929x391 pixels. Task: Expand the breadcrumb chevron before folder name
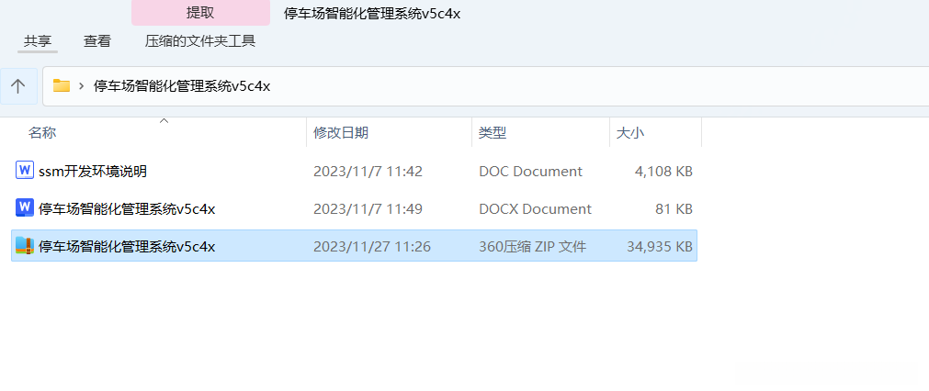[x=81, y=86]
